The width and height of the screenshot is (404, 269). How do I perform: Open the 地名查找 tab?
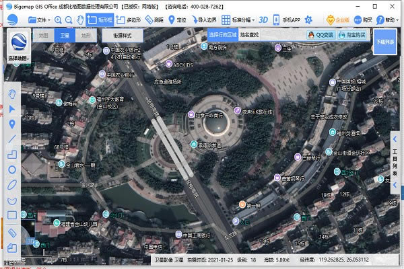coord(250,34)
